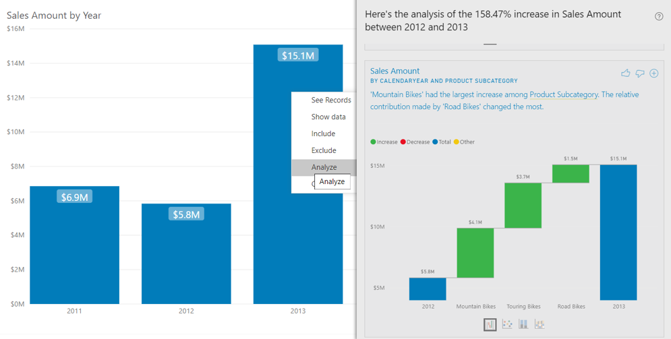Select the waterfall chart view icon
671x339 pixels.
(x=490, y=324)
